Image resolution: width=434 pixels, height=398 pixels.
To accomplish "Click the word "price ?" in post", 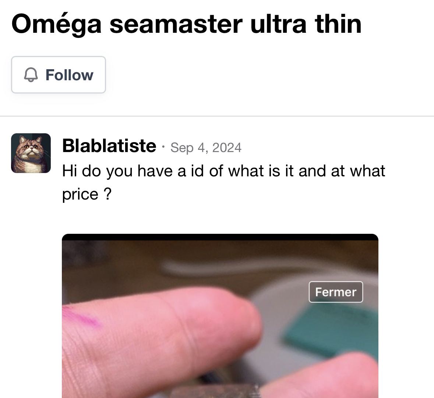I will pos(87,194).
